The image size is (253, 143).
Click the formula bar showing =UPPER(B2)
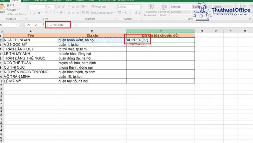point(150,25)
